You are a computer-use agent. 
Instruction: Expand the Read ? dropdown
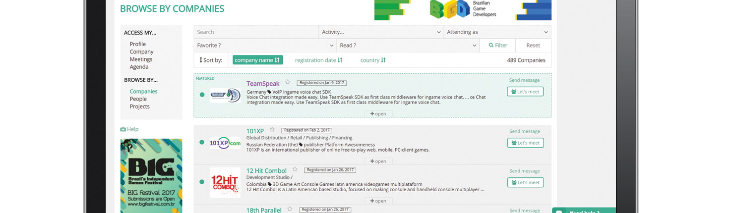click(408, 46)
